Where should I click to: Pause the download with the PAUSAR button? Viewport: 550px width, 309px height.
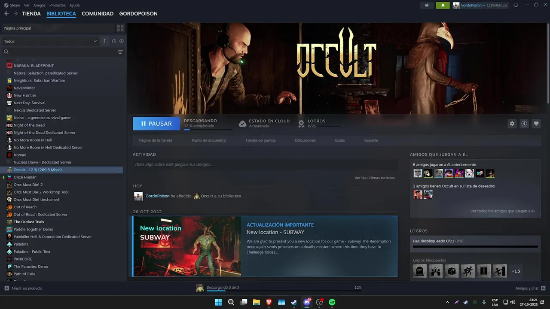coord(156,124)
